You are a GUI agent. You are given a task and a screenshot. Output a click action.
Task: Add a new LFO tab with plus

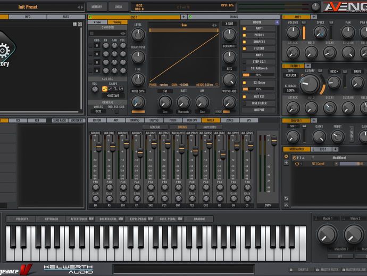click(x=335, y=149)
